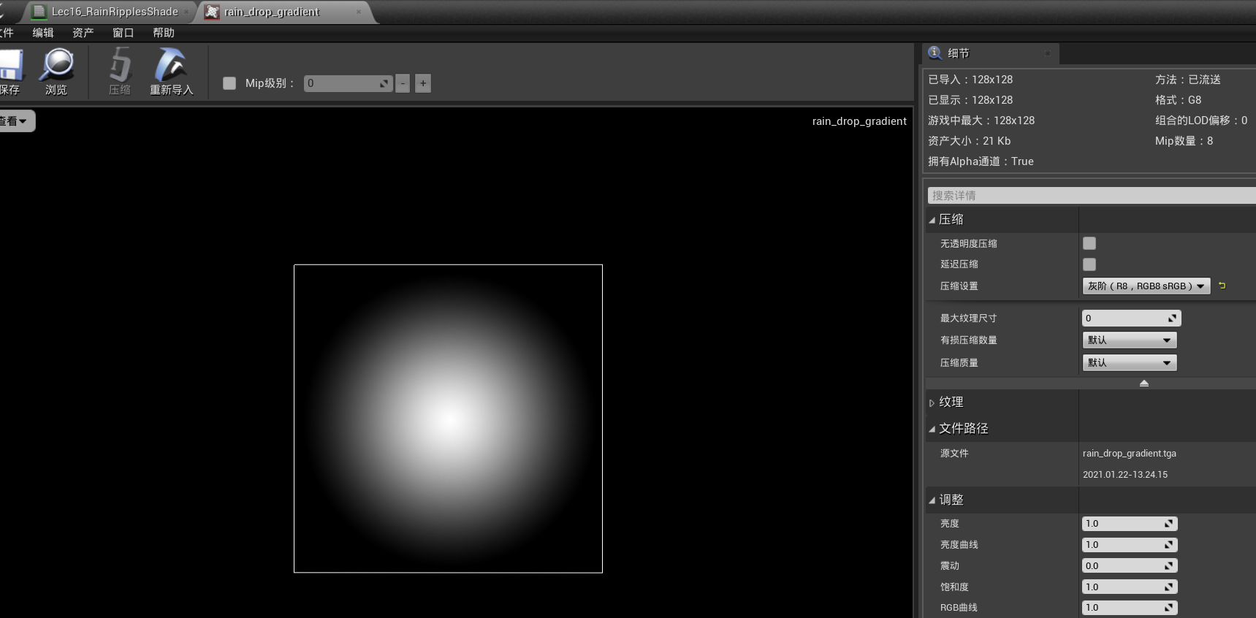Image resolution: width=1256 pixels, height=618 pixels.
Task: Click the Mip级别 value field
Action: coord(348,83)
